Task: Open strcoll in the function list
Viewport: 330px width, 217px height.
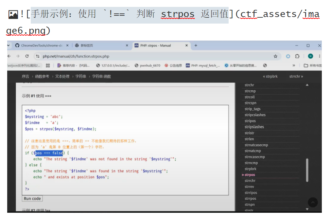Action: [x=250, y=97]
